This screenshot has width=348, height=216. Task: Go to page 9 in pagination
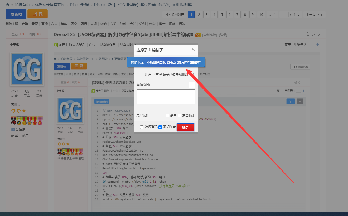253,14
